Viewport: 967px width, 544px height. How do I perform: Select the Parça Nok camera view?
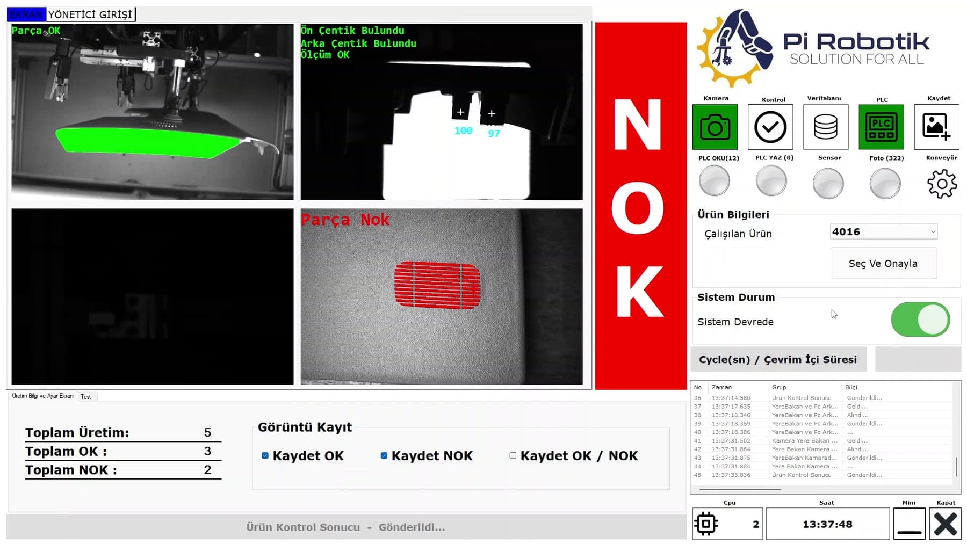(442, 296)
